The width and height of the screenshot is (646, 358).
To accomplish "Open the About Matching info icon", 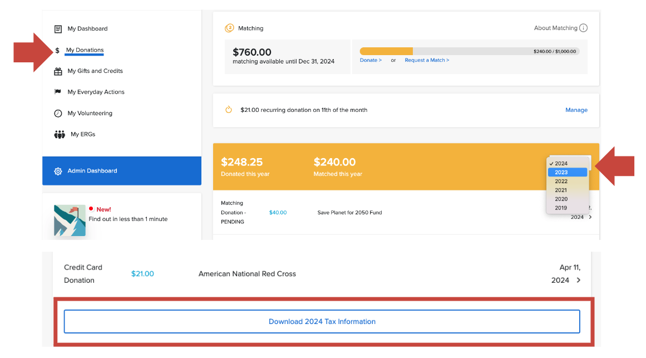I will tap(583, 28).
